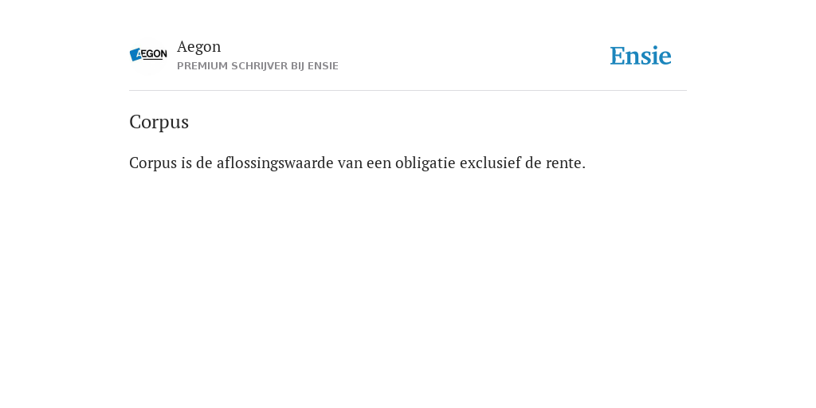
Task: Select the word obligatie in definition
Action: tap(426, 163)
